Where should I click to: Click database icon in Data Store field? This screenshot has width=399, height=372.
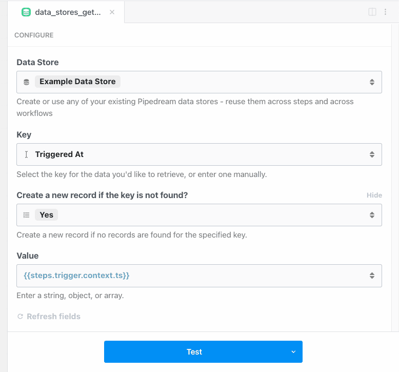27,82
